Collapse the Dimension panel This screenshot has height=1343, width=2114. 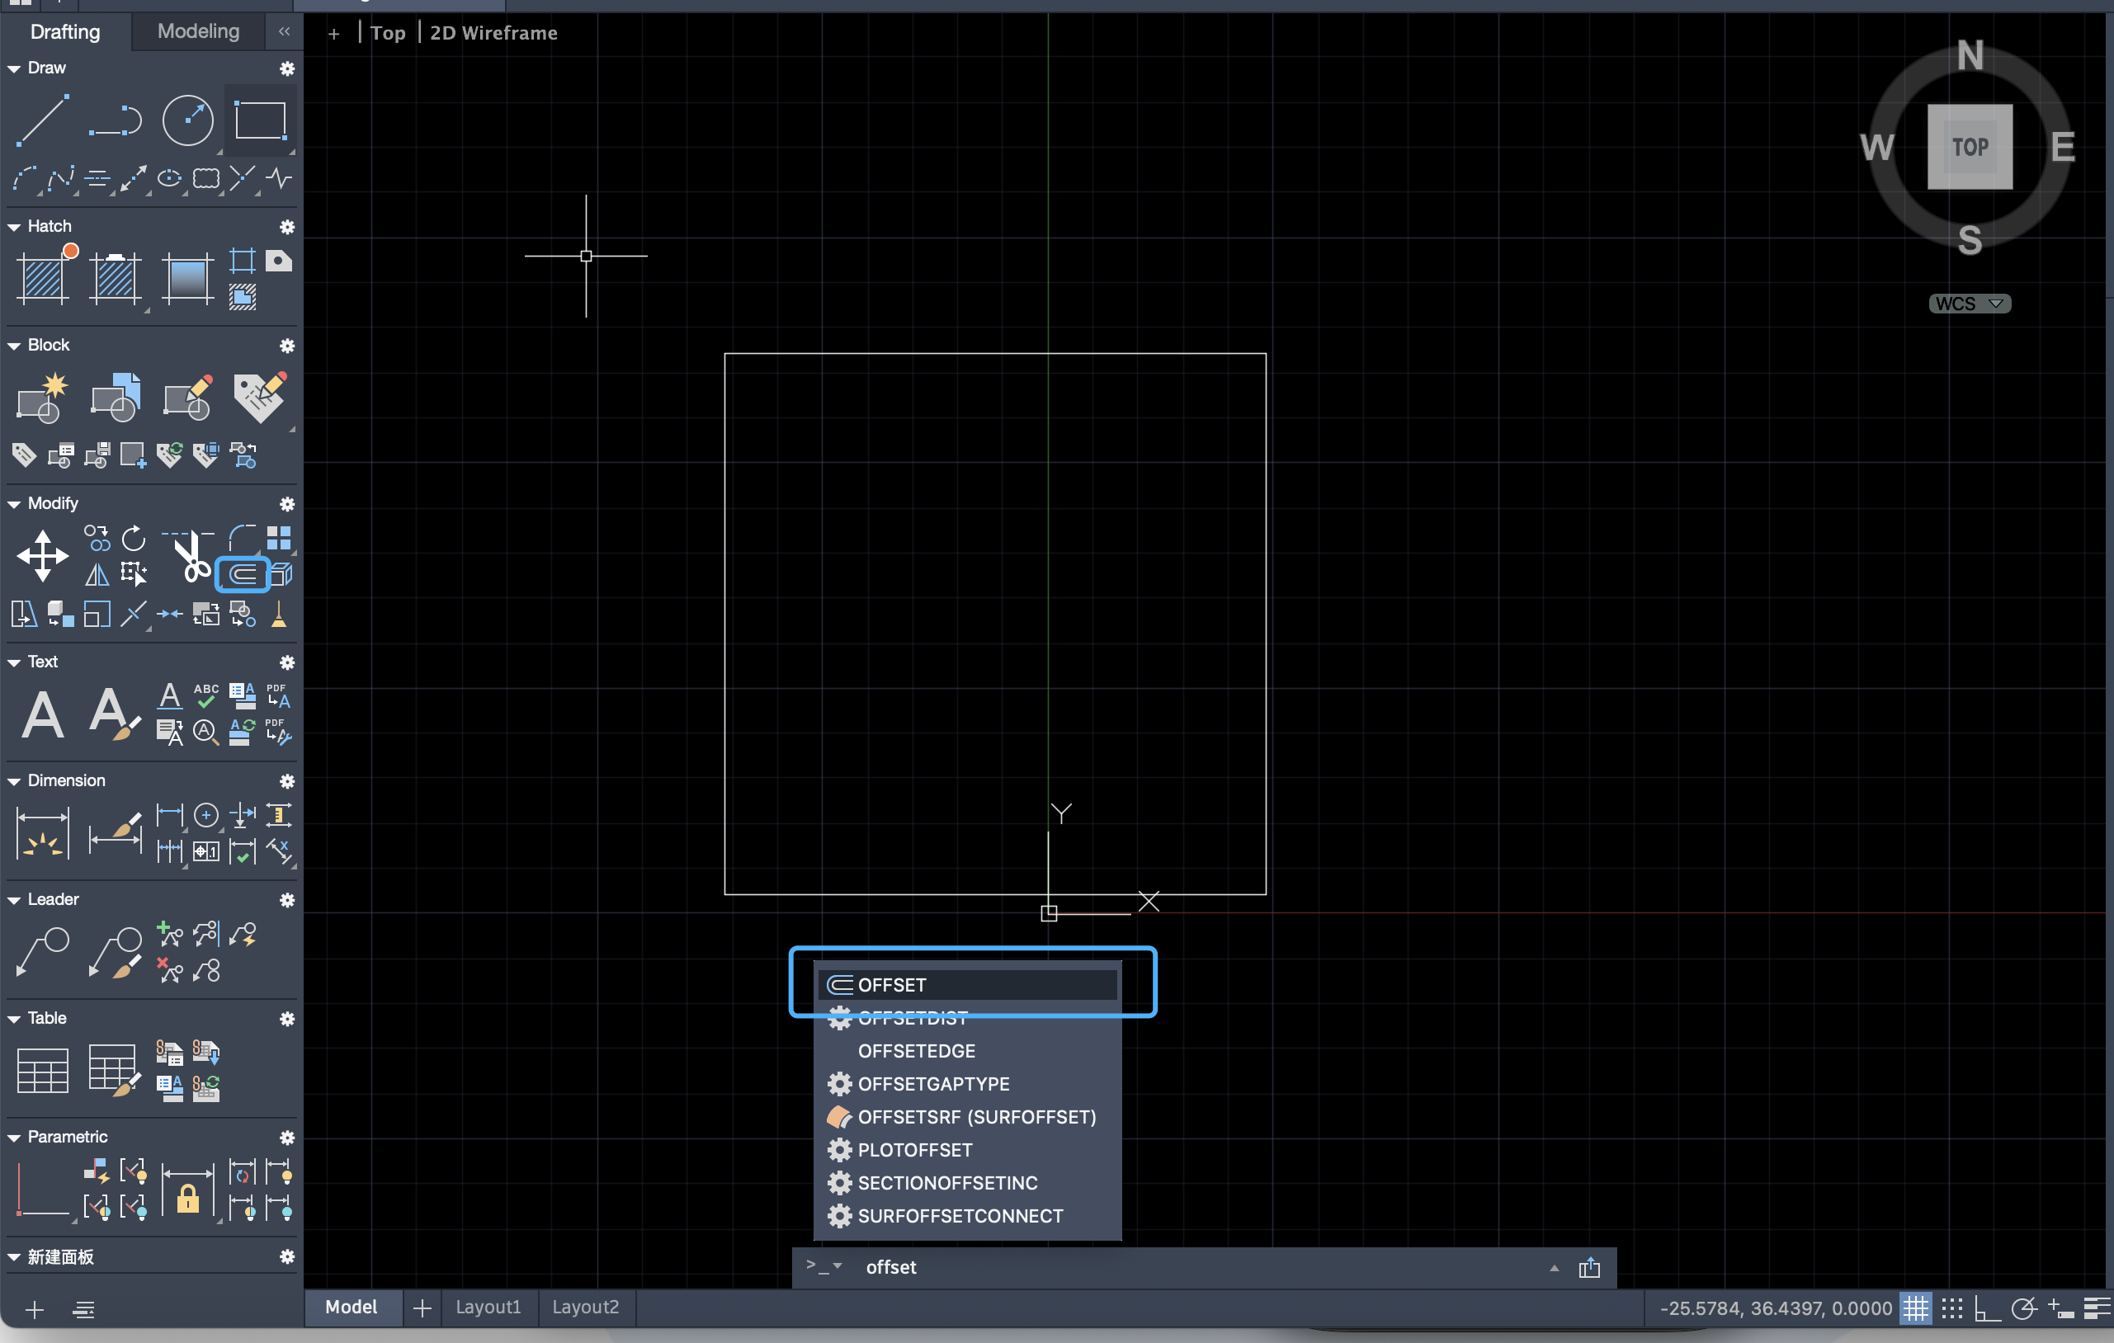(14, 781)
